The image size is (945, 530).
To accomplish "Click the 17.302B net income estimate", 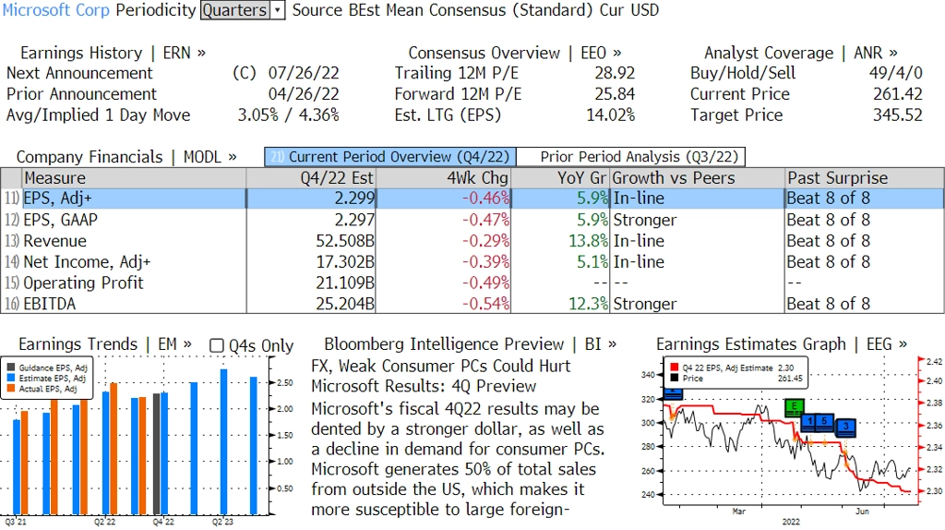I will (x=345, y=261).
